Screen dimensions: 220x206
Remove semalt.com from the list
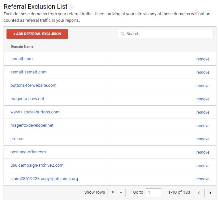tap(203, 59)
